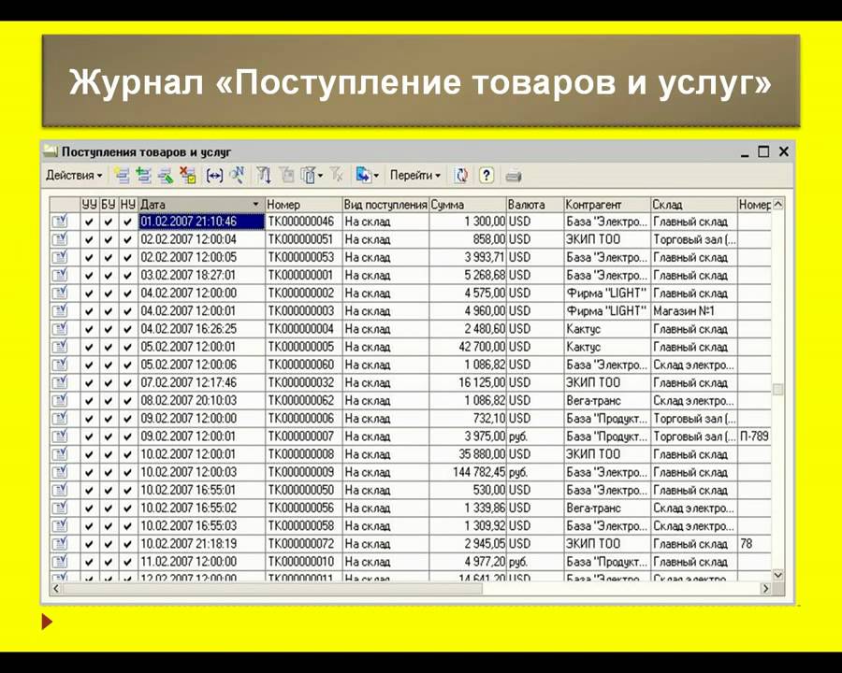Expand arrow next to filter history icon
842x673 pixels.
tap(321, 176)
